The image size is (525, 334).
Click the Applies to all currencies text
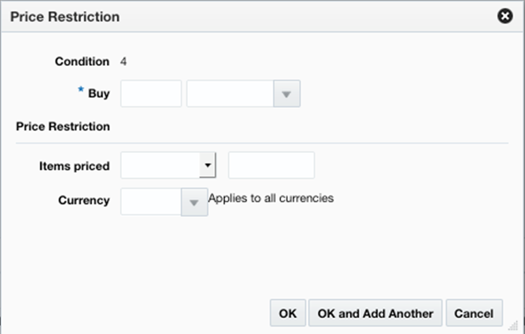[x=271, y=198]
